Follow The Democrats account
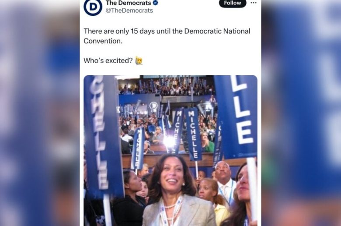 pyautogui.click(x=233, y=3)
